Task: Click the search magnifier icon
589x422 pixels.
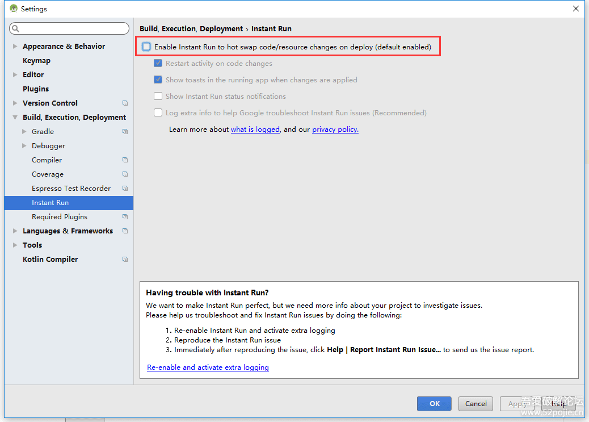Action: pyautogui.click(x=15, y=28)
